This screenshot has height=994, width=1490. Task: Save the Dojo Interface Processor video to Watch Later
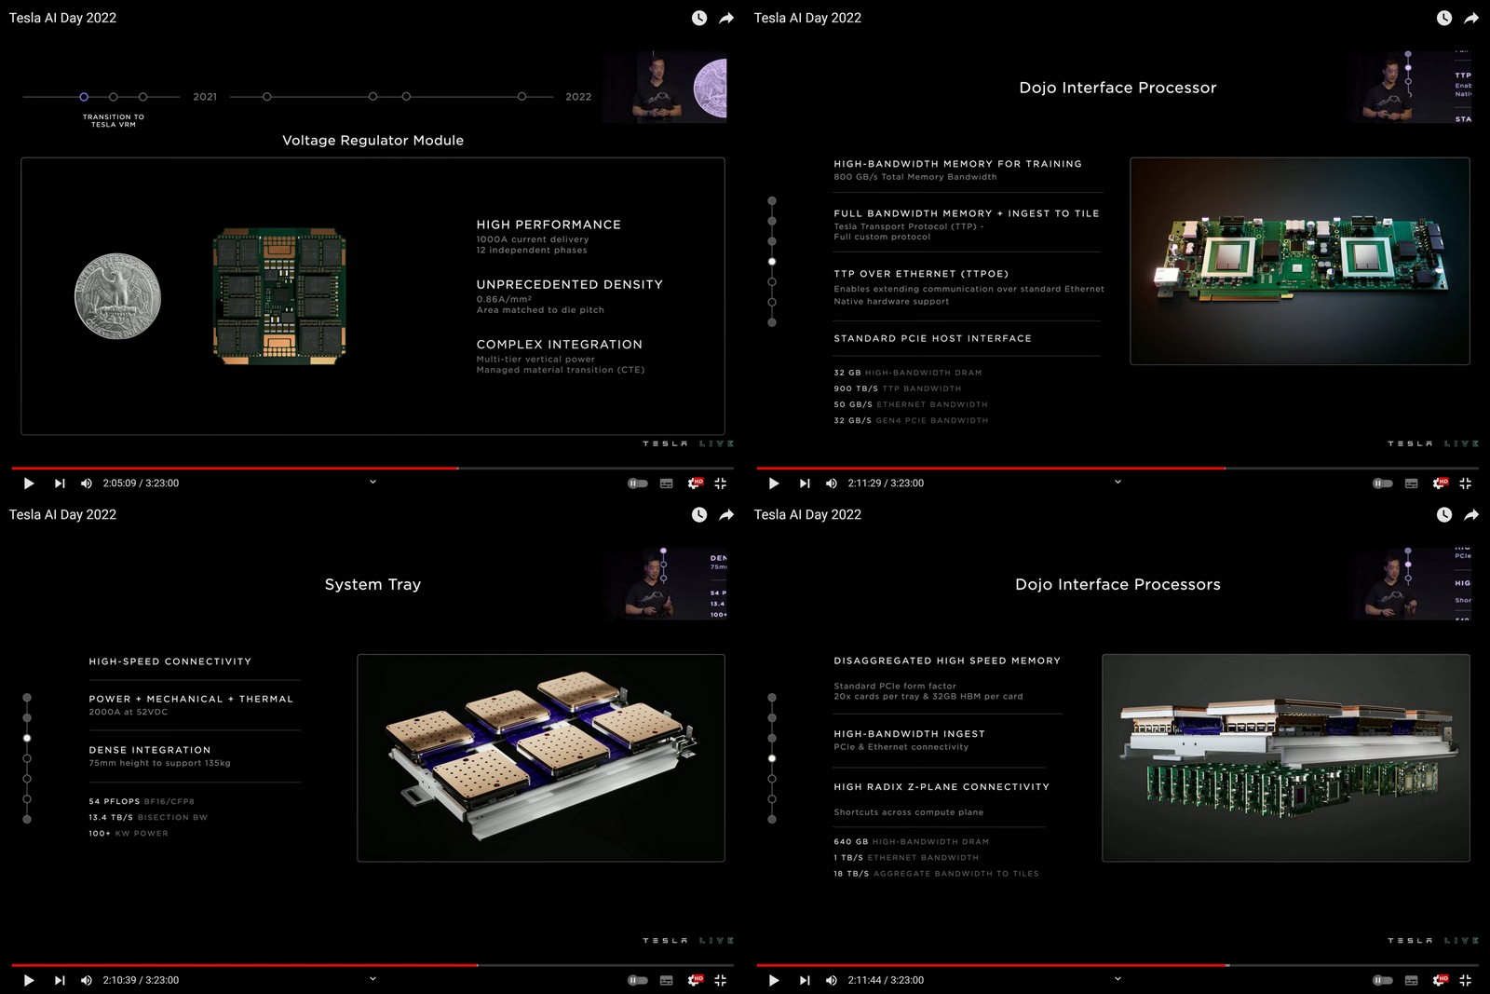1443,17
